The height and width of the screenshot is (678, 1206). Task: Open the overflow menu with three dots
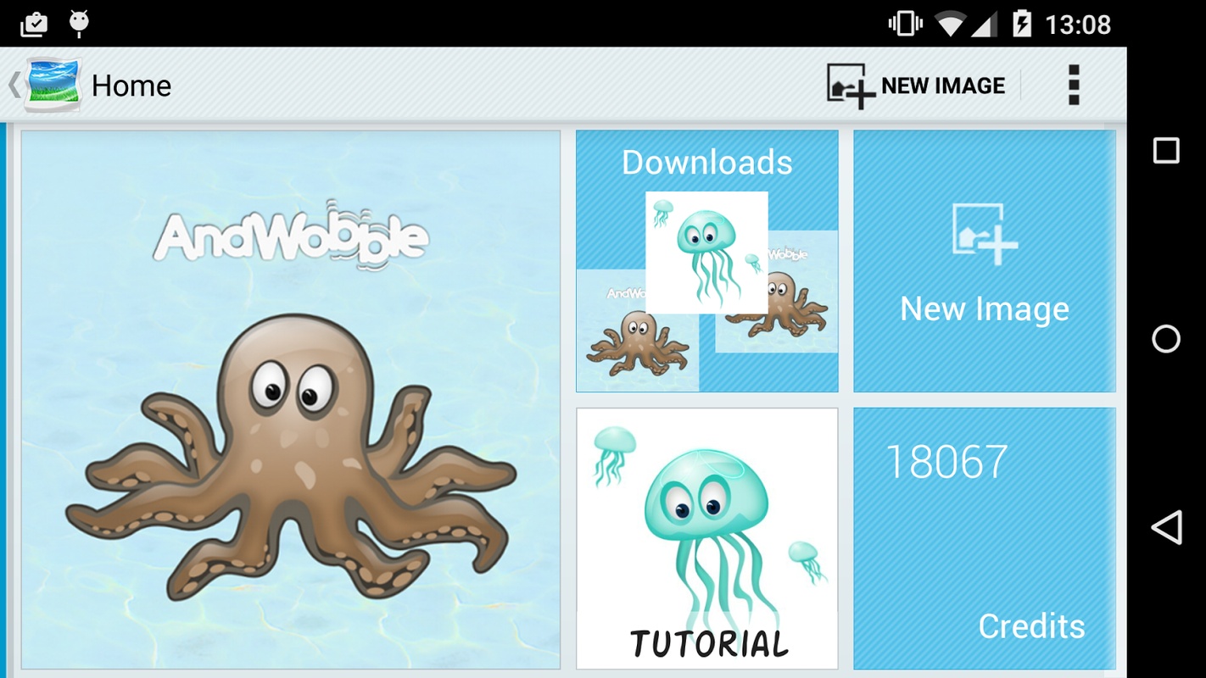pyautogui.click(x=1075, y=85)
